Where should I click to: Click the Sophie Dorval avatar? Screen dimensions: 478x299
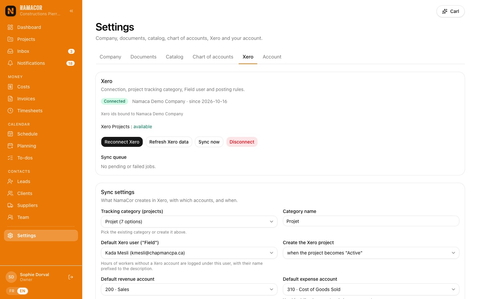pyautogui.click(x=11, y=277)
